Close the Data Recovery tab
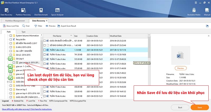 [x=47, y=21]
